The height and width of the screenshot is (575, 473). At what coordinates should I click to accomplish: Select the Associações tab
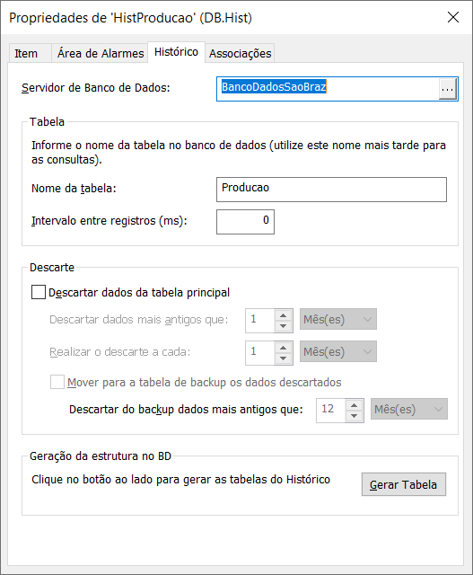point(240,54)
